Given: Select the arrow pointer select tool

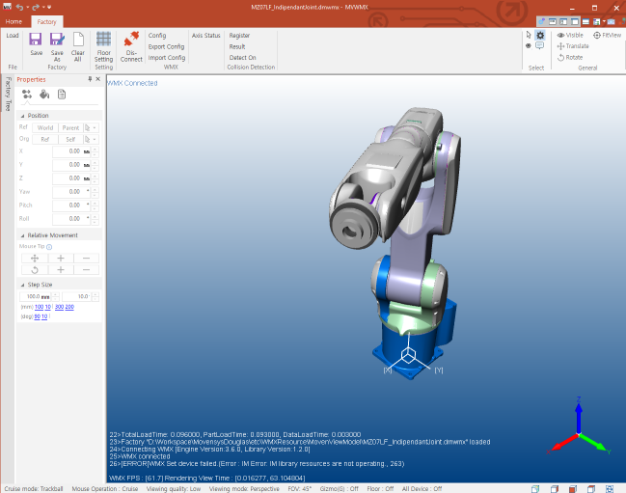Looking at the screenshot, I should (x=529, y=35).
